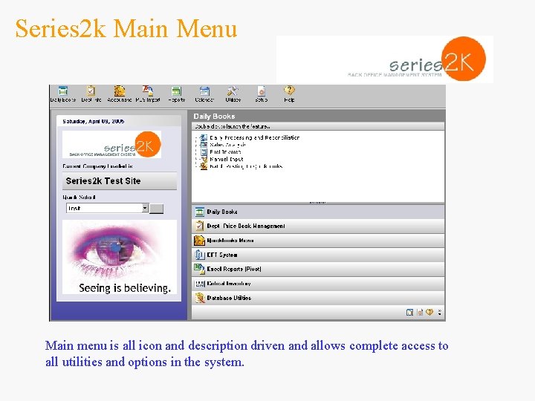
Task: Expand the configure buttons chevron in bottom strip
Action: [x=440, y=313]
